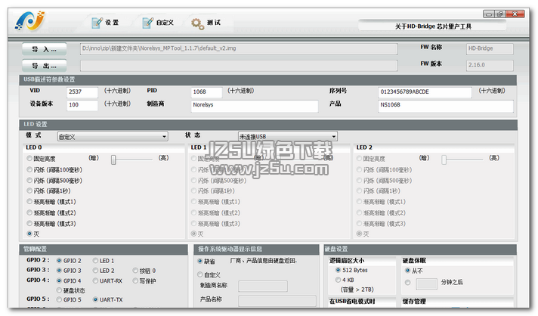Click the 产品 field showing NS1068
This screenshot has height=316, width=538.
[446, 105]
